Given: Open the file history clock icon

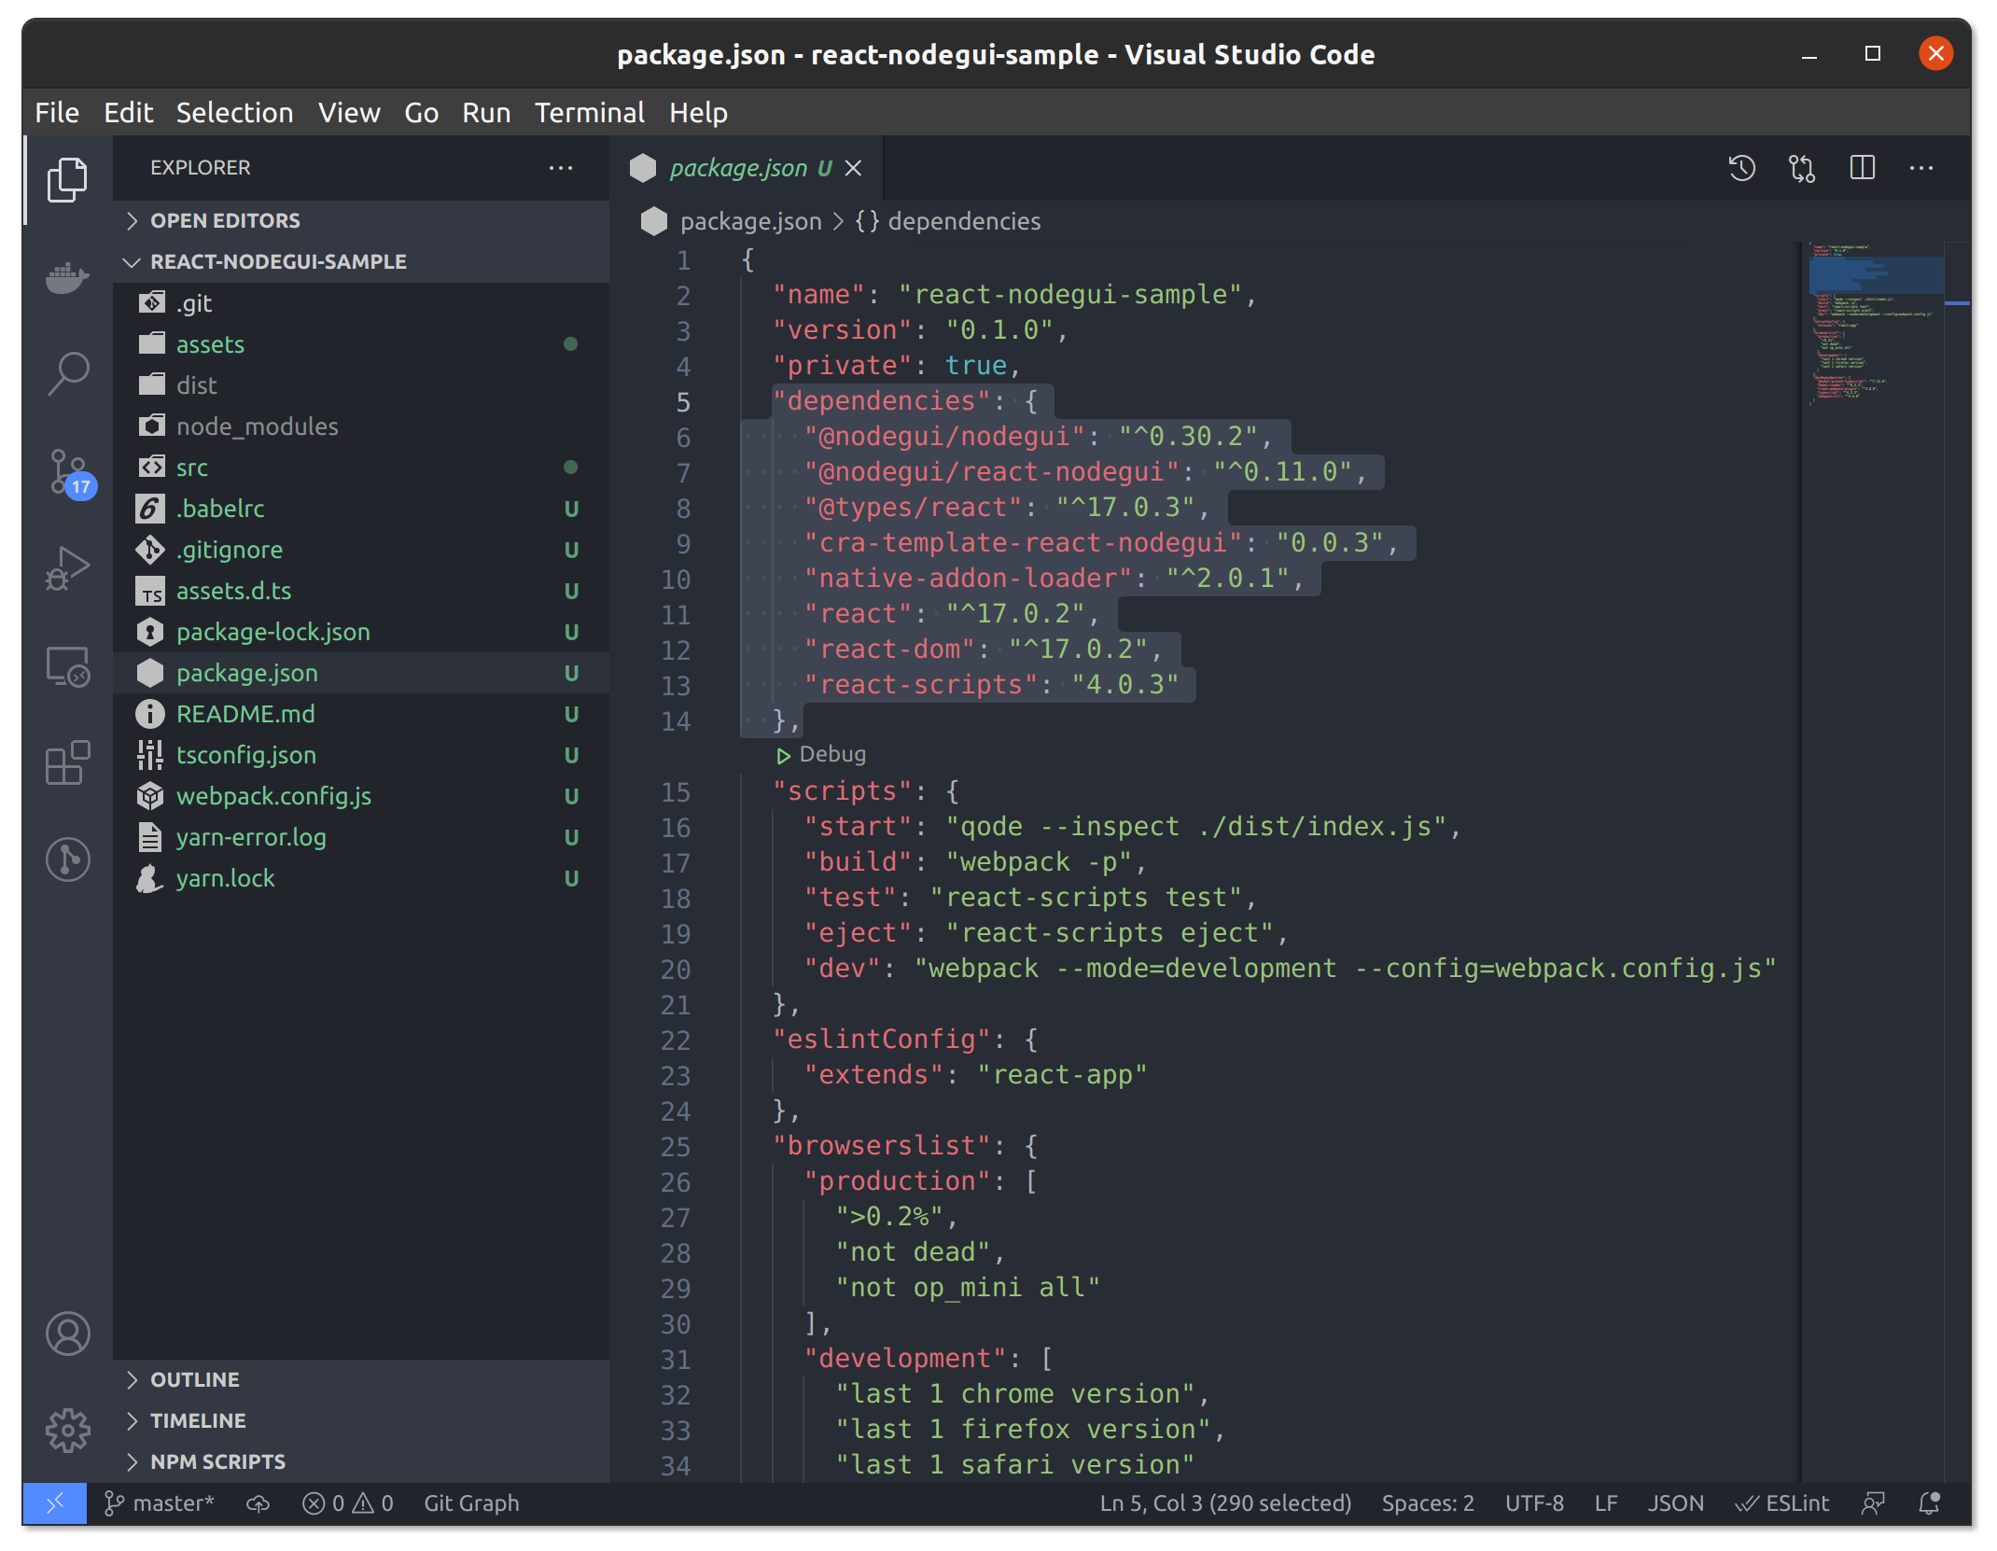Looking at the screenshot, I should pos(1740,168).
